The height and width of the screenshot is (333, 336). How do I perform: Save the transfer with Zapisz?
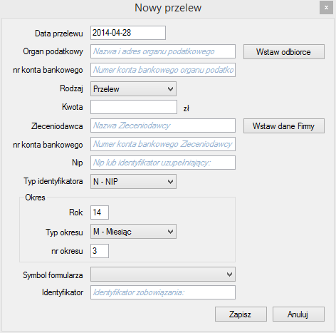241,314
